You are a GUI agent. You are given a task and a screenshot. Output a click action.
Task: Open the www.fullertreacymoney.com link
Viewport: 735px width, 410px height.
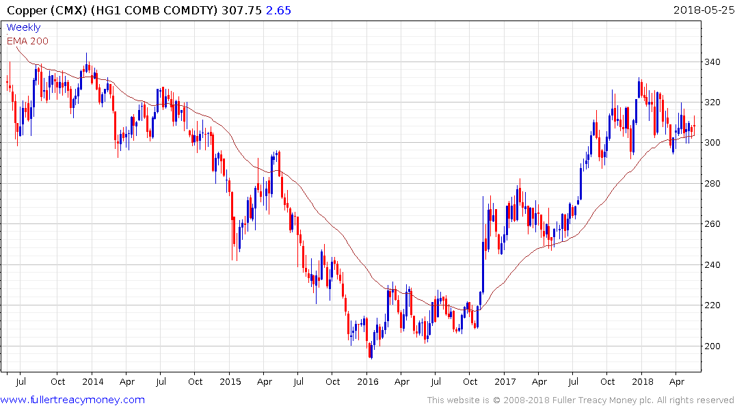(72, 400)
